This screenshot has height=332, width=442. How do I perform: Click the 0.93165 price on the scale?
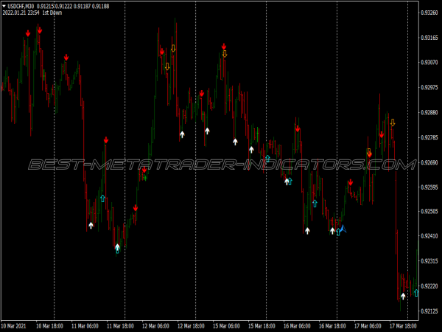(429, 38)
